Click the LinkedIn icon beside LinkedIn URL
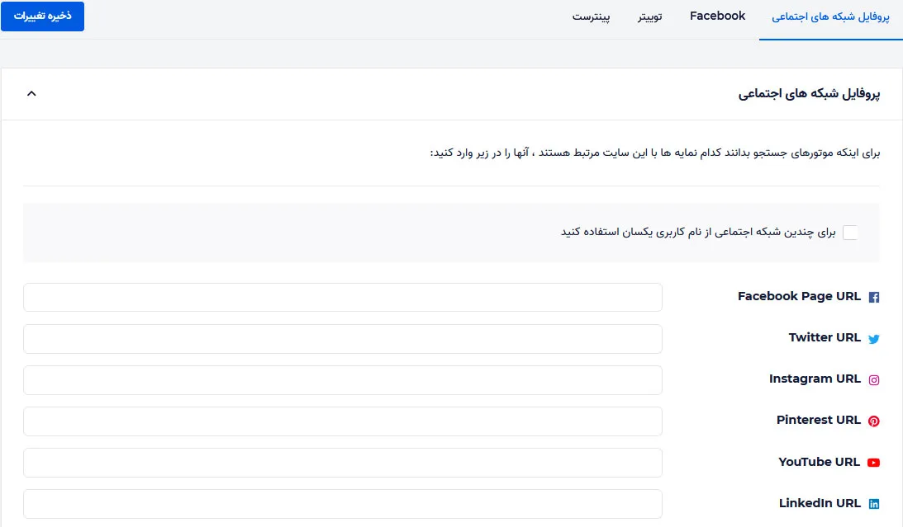Image resolution: width=903 pixels, height=527 pixels. tap(873, 503)
